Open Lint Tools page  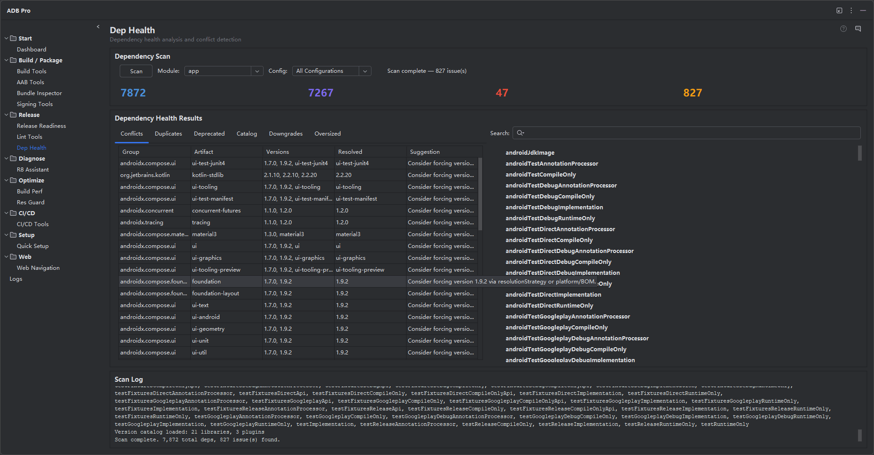click(x=30, y=136)
